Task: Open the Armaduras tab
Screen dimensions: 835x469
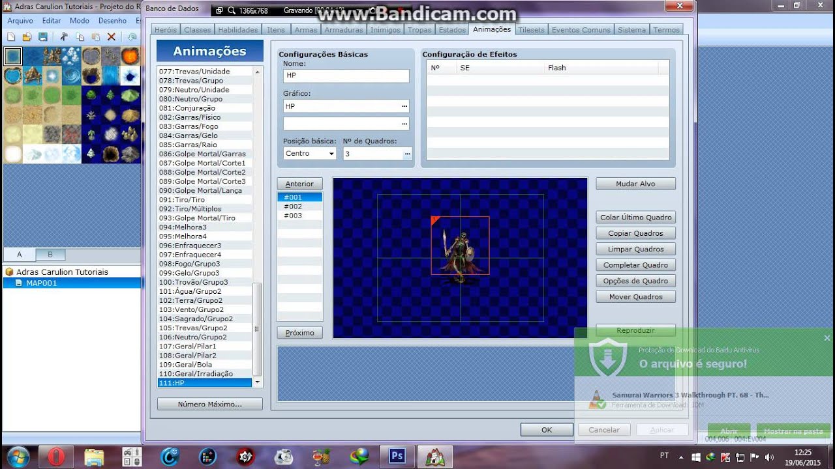Action: 344,29
